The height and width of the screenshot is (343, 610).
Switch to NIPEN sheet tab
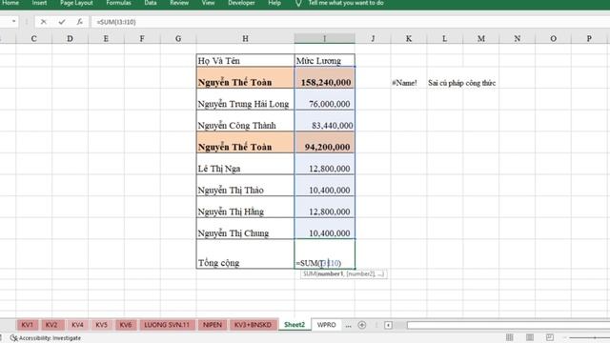click(213, 325)
